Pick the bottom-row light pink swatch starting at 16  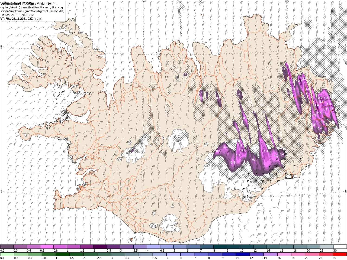pos(284,254)
